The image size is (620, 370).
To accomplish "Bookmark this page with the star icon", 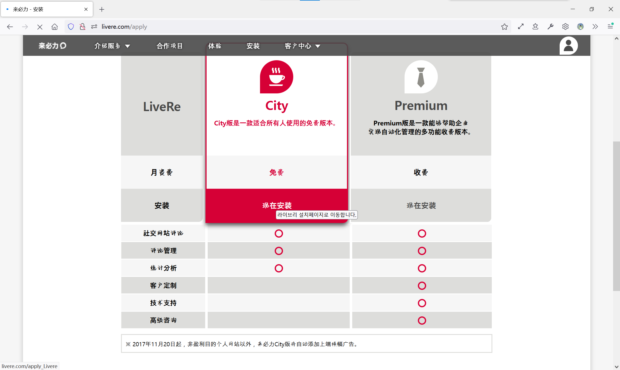I will [504, 27].
